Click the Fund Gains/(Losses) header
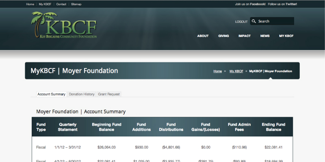Image resolution: width=325 pixels, height=162 pixels. 206,127
